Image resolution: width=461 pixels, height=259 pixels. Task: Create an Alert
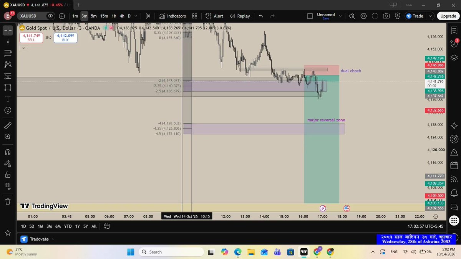click(214, 16)
